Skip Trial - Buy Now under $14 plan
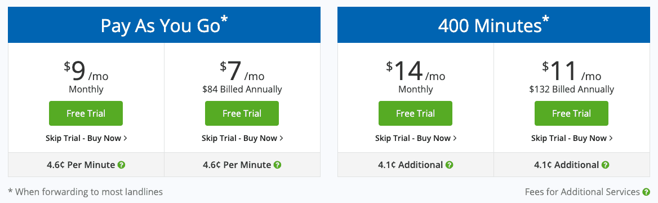Viewport: 658px width, 203px height. (416, 138)
